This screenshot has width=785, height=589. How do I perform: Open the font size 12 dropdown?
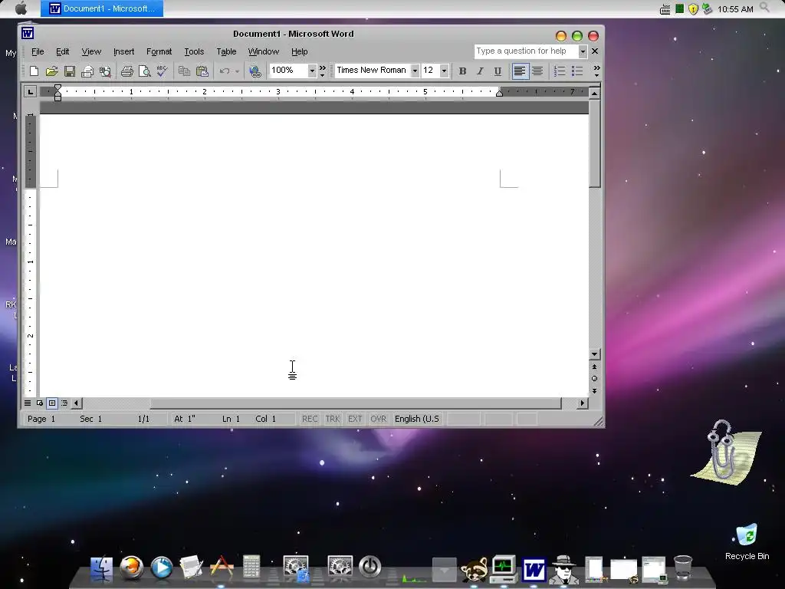tap(444, 71)
